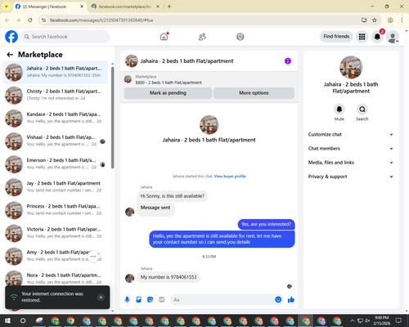The image size is (409, 327).
Task: Open the $800 Marketplace listing banner
Action: [x=209, y=79]
